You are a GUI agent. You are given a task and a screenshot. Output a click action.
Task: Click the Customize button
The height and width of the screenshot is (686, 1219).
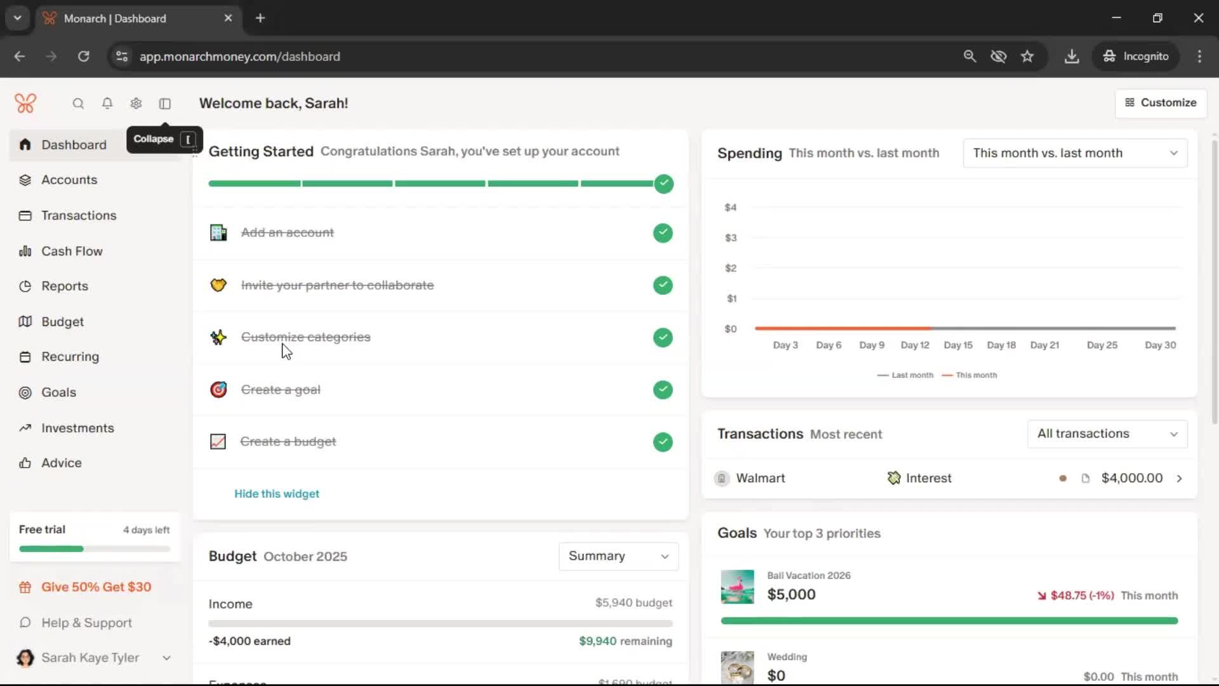[x=1161, y=103]
